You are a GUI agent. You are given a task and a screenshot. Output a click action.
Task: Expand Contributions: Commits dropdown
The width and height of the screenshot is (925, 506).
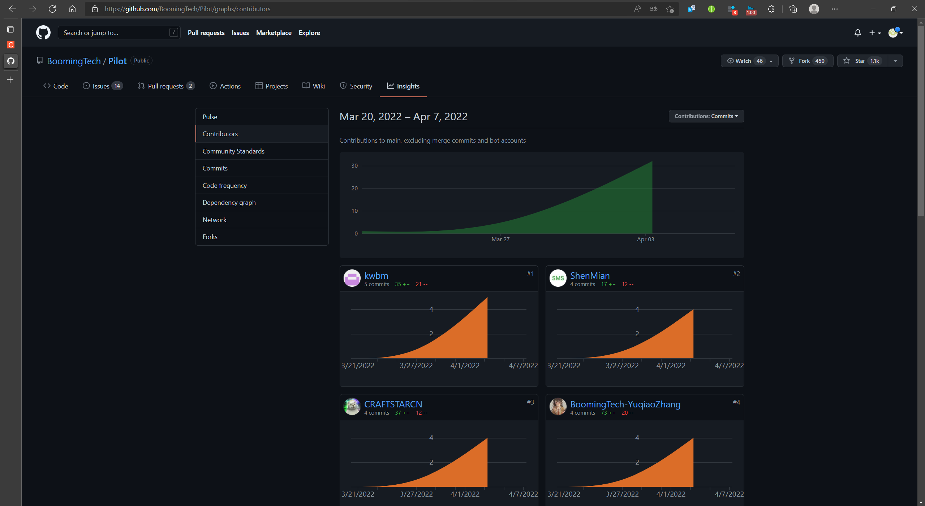tap(706, 116)
